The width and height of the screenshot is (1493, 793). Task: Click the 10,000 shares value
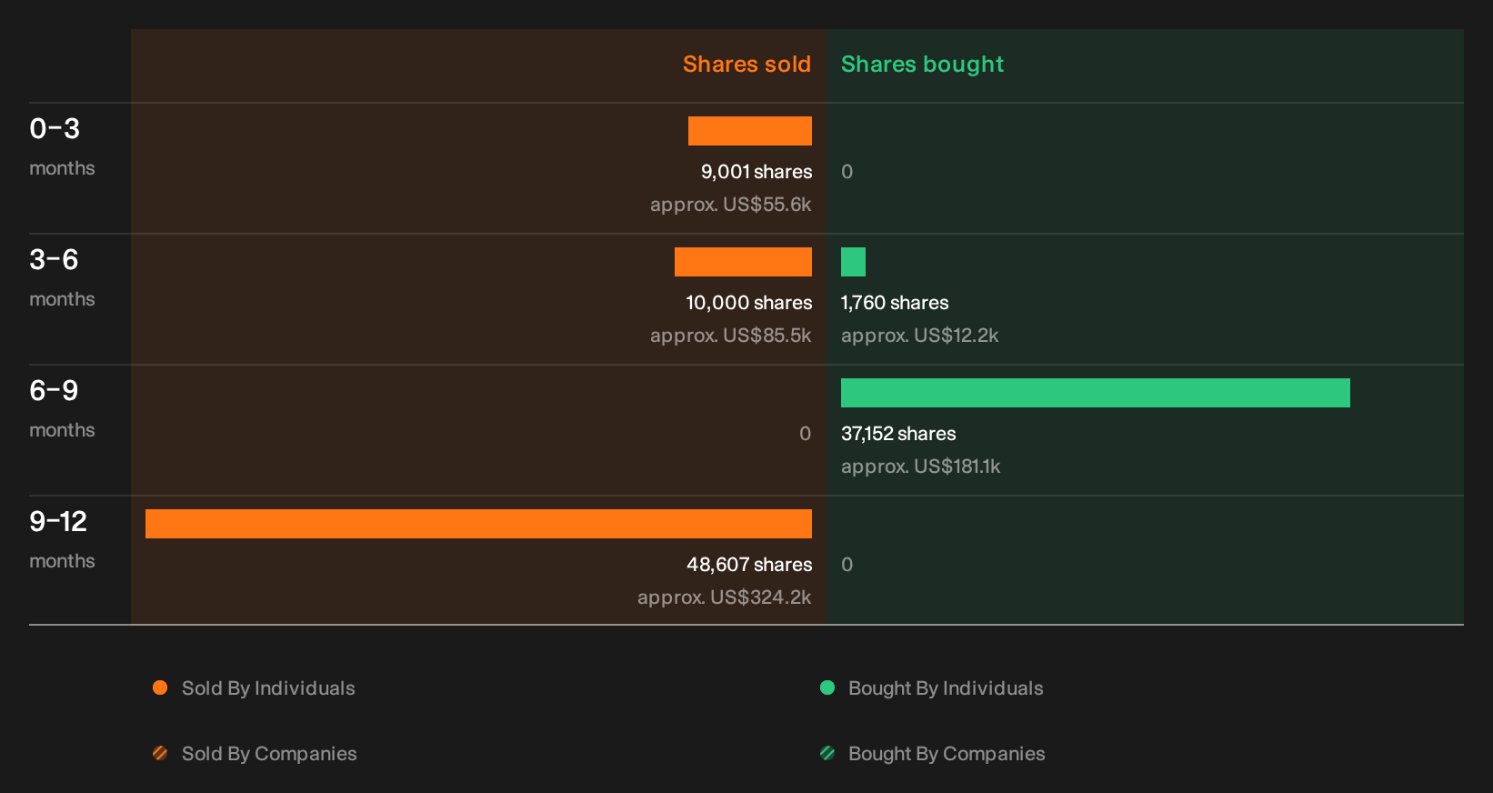tap(749, 303)
